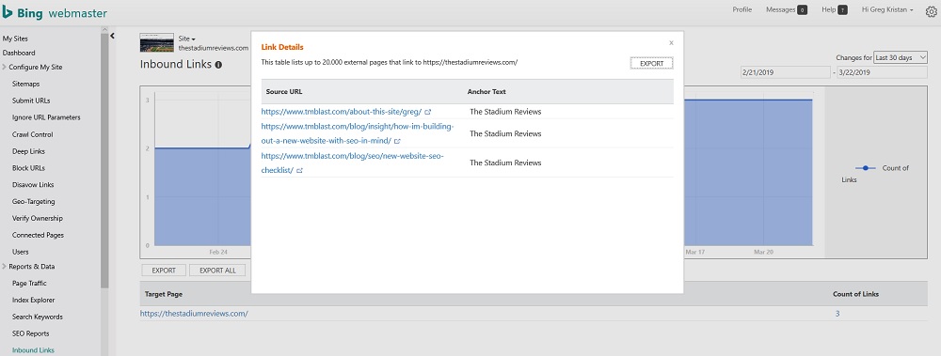The image size is (941, 356).
Task: Open Block URLs in the sidebar
Action: (x=28, y=168)
